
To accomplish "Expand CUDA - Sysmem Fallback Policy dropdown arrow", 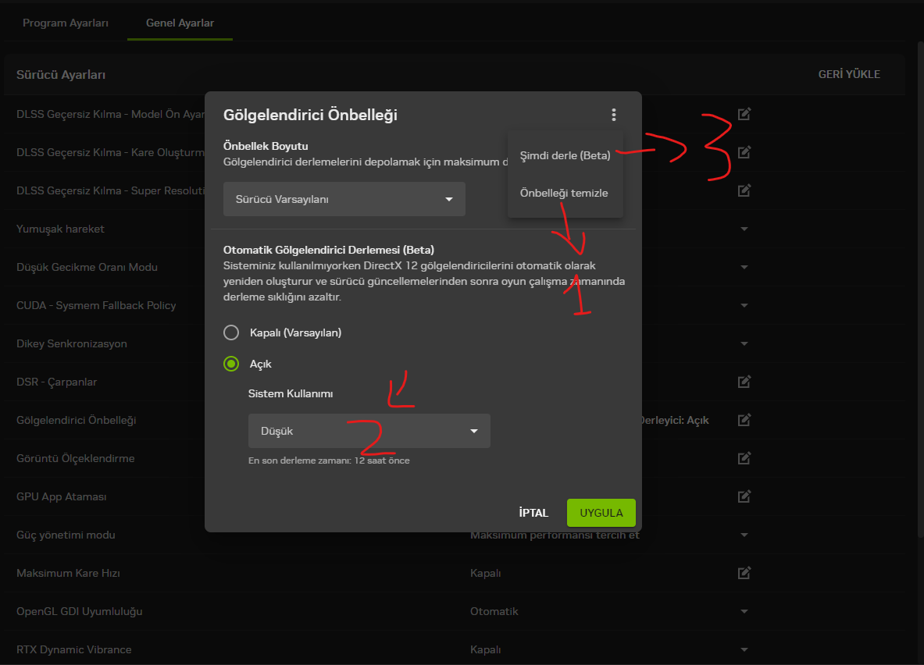I will [x=744, y=305].
